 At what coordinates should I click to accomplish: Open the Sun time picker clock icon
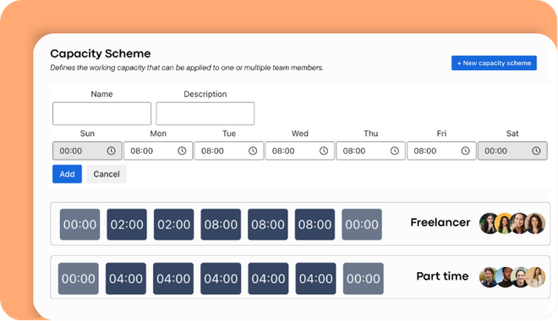click(111, 150)
